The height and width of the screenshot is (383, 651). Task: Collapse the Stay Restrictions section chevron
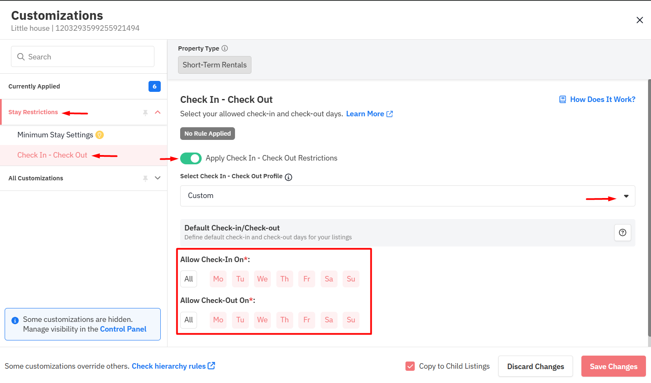coord(158,112)
